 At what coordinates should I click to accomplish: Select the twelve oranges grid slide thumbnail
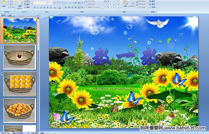(x=20, y=84)
